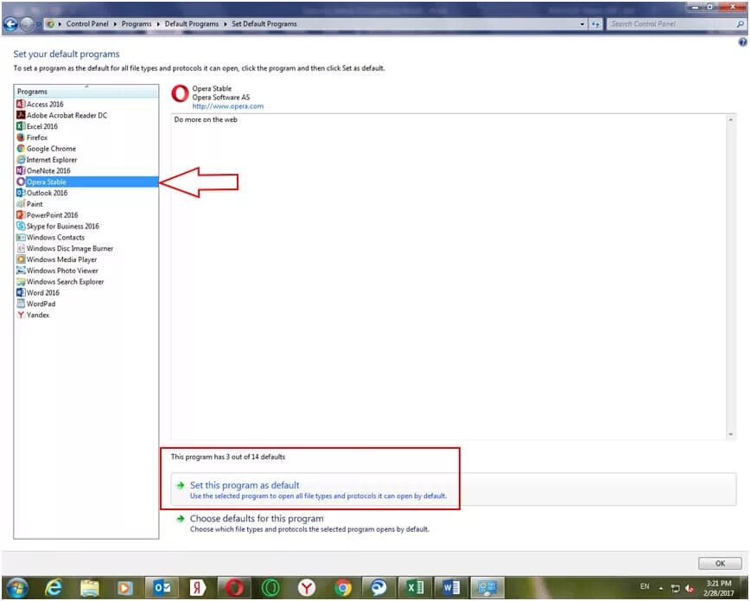Screen dimensions: 750x601
Task: Expand arrow after Default Programs breadcrumb
Action: click(x=225, y=24)
